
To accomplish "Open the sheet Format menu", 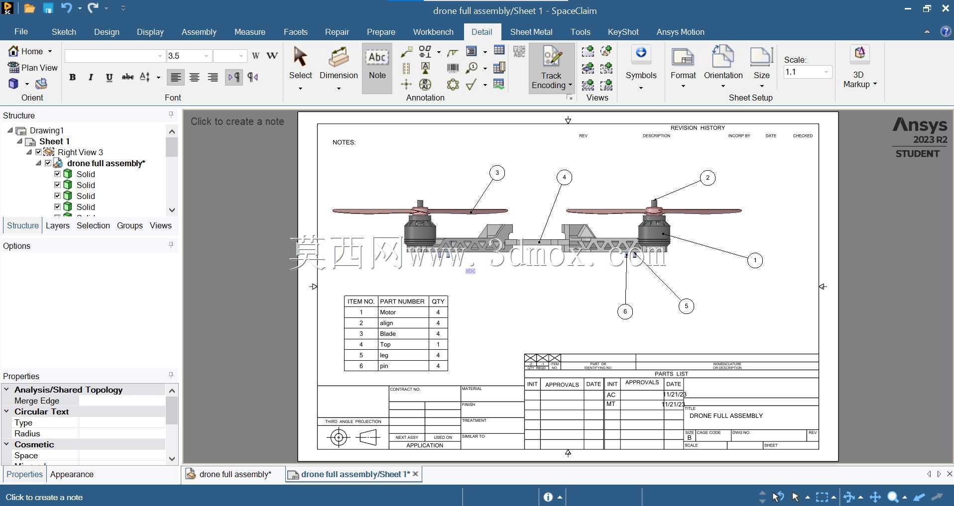I will tap(683, 68).
